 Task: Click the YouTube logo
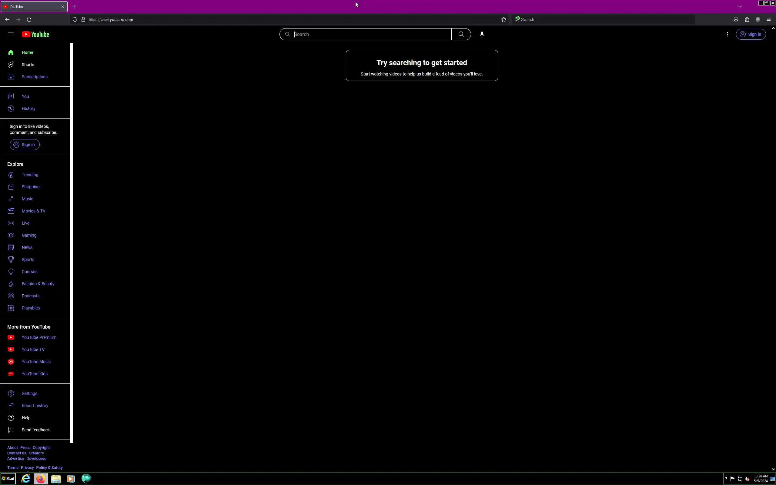click(x=35, y=34)
